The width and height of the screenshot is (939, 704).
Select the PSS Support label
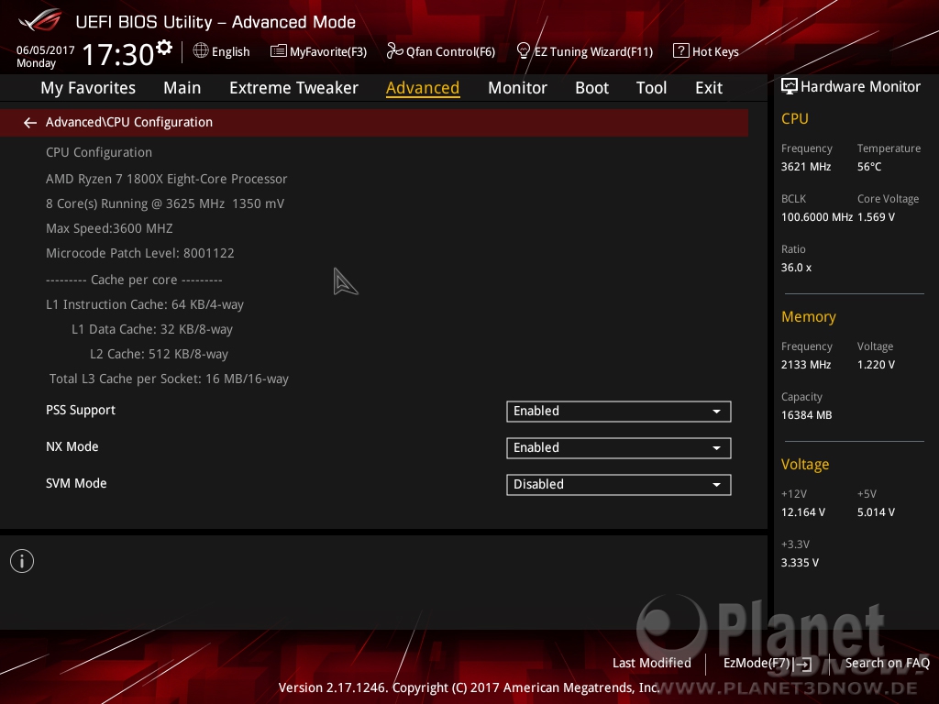pyautogui.click(x=81, y=410)
